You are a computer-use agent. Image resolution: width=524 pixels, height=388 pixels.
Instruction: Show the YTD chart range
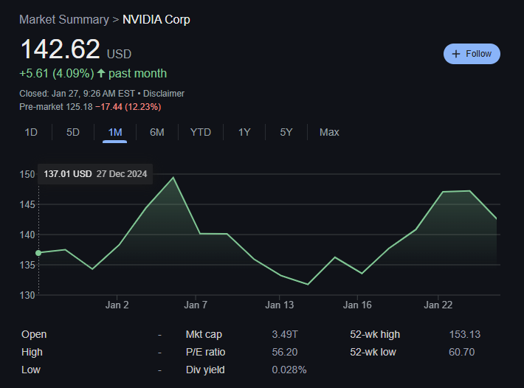[x=201, y=132]
